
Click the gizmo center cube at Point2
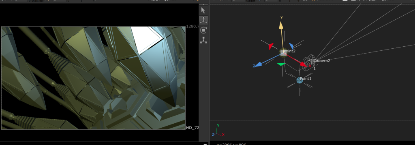pyautogui.click(x=283, y=53)
